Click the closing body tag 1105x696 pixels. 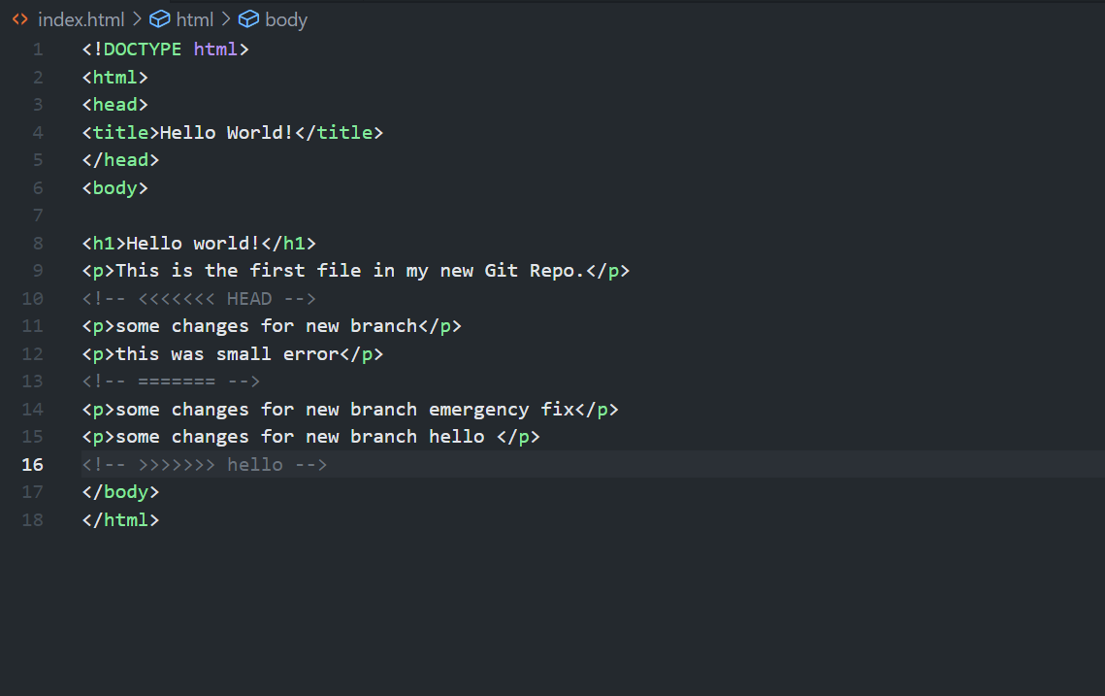tap(120, 492)
